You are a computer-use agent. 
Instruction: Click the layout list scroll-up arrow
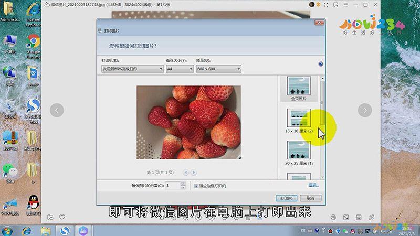coord(322,78)
